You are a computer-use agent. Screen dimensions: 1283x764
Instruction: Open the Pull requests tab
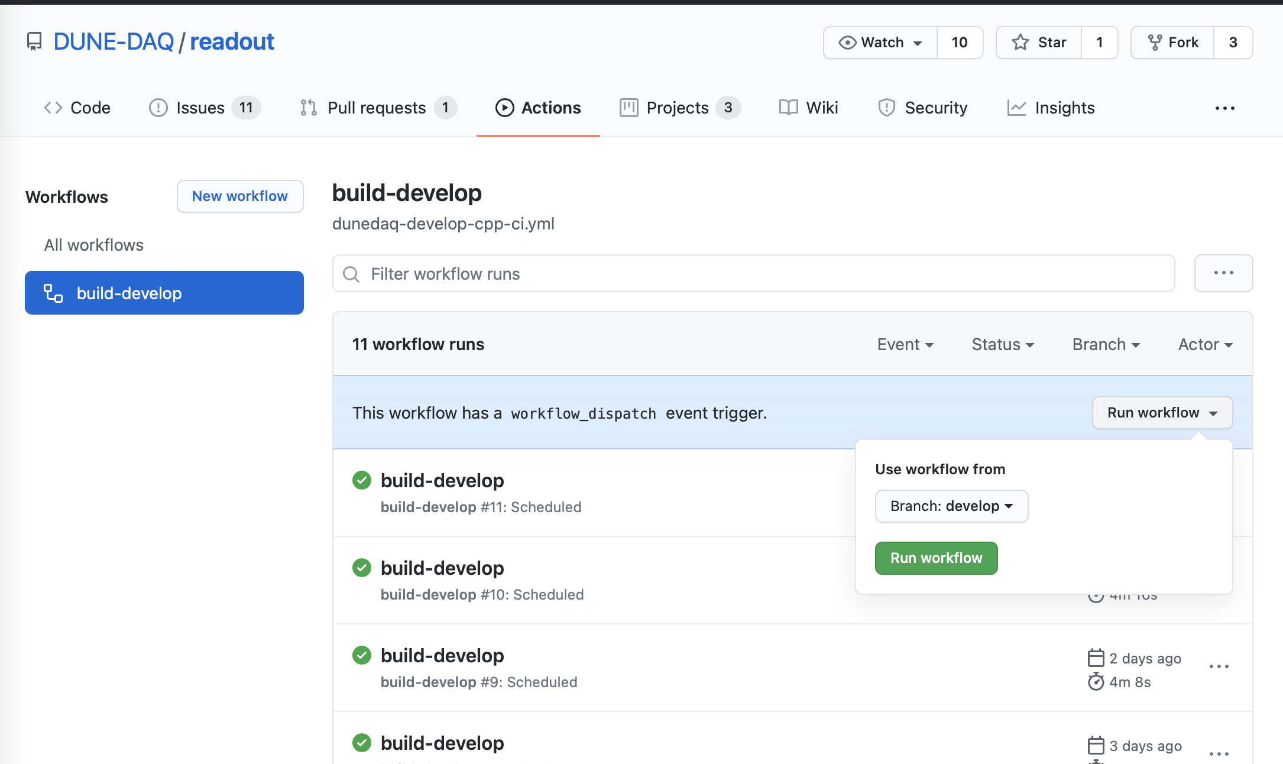(378, 108)
